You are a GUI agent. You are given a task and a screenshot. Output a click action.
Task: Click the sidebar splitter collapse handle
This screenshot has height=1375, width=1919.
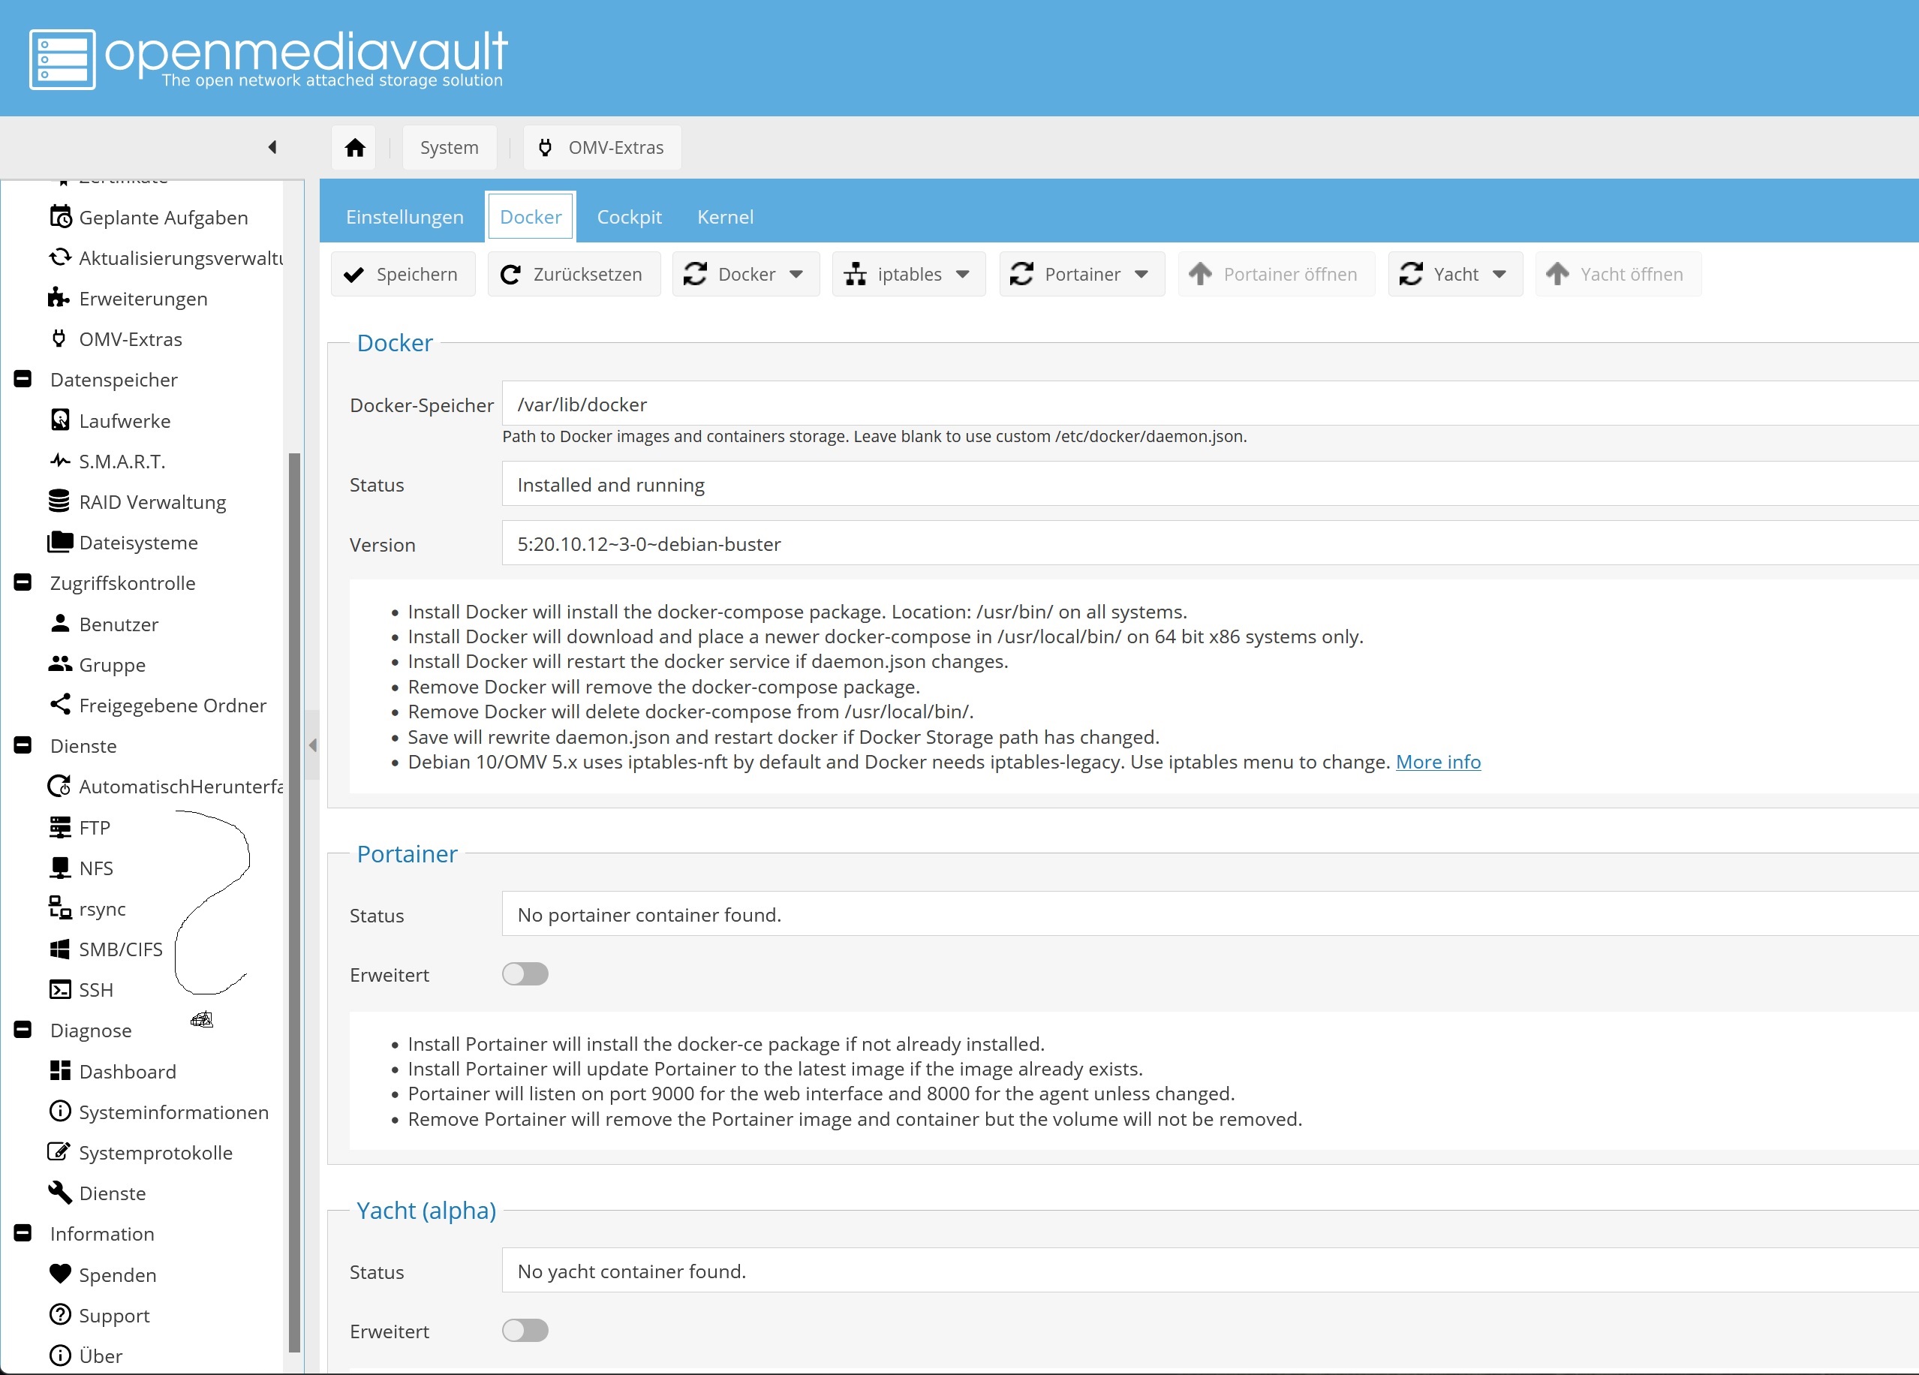point(312,745)
